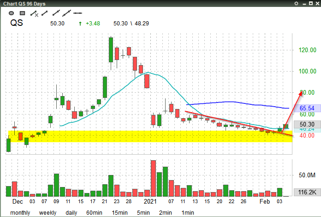321x217 pixels.
Task: Switch chart to daily timeframe
Action: click(x=71, y=213)
